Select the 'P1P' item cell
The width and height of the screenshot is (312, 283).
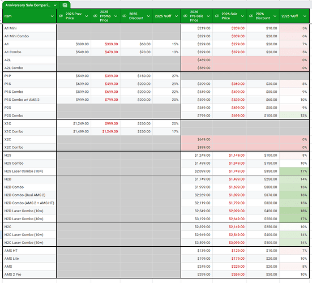coord(29,76)
